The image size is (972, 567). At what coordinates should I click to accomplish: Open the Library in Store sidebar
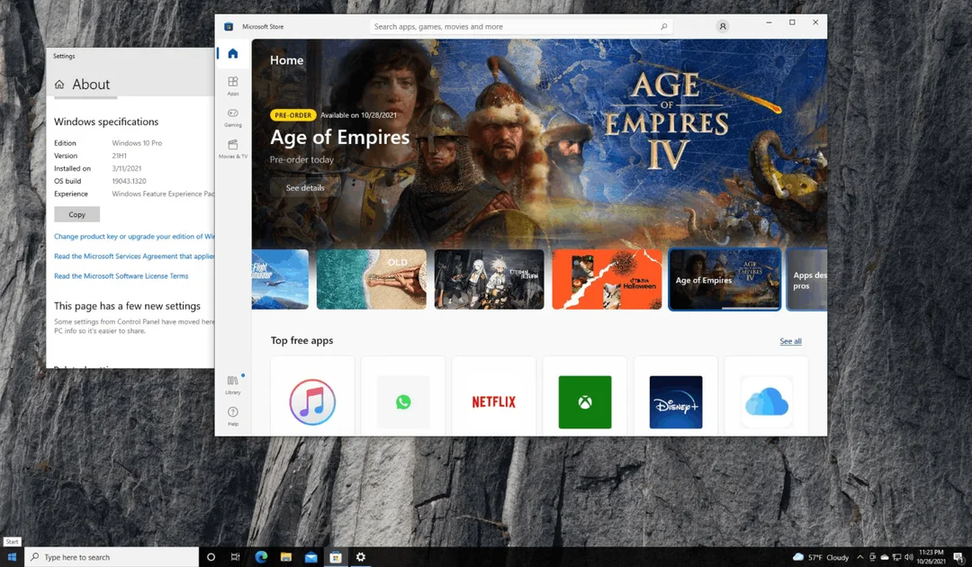[x=233, y=384]
